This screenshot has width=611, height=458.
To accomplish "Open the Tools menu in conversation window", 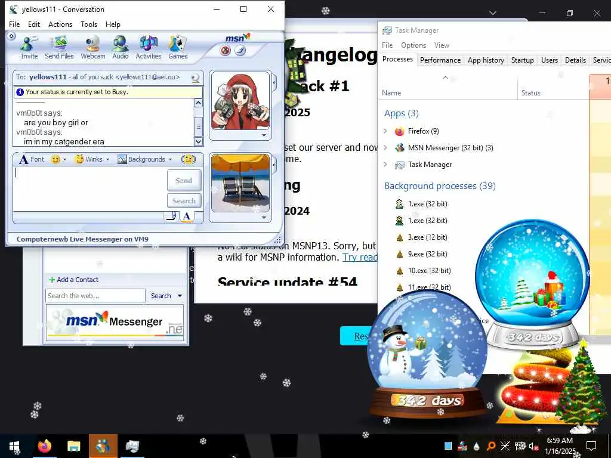I will point(89,24).
